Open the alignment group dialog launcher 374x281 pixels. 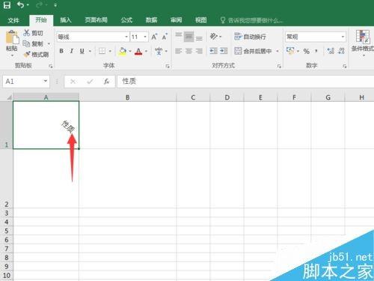[x=279, y=66]
